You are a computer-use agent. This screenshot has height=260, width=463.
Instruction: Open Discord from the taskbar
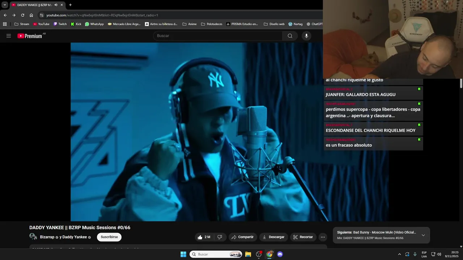(x=280, y=254)
